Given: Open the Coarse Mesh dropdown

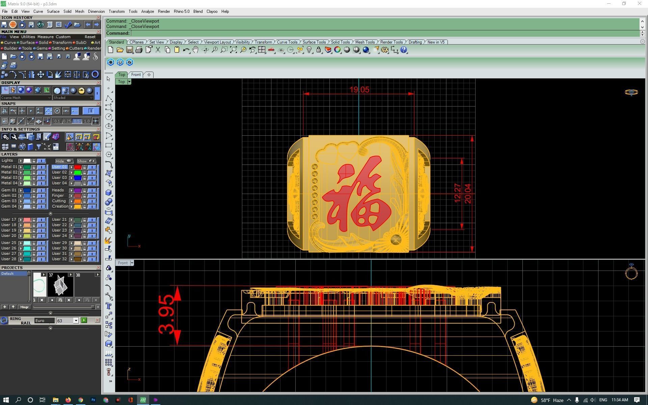Looking at the screenshot, I should coord(26,98).
